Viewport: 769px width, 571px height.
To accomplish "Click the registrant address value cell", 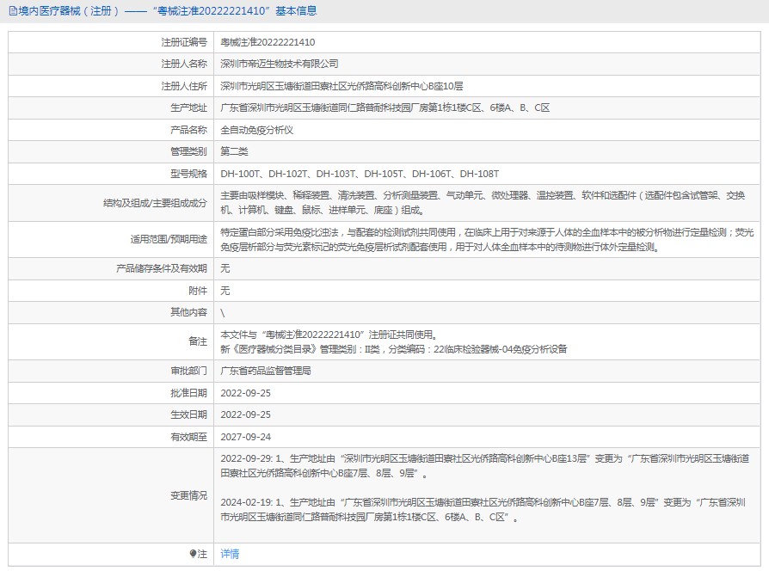I will [x=341, y=86].
